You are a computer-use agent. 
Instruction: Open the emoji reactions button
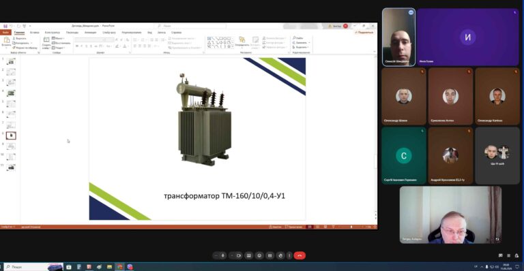[259, 255]
